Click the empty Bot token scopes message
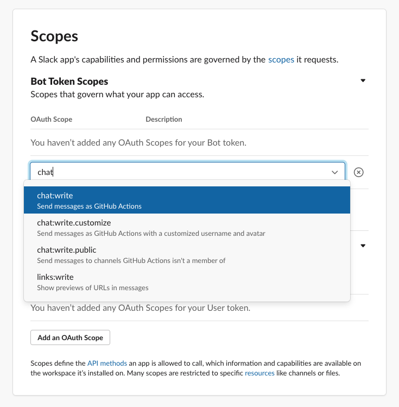The width and height of the screenshot is (399, 407). [x=138, y=143]
